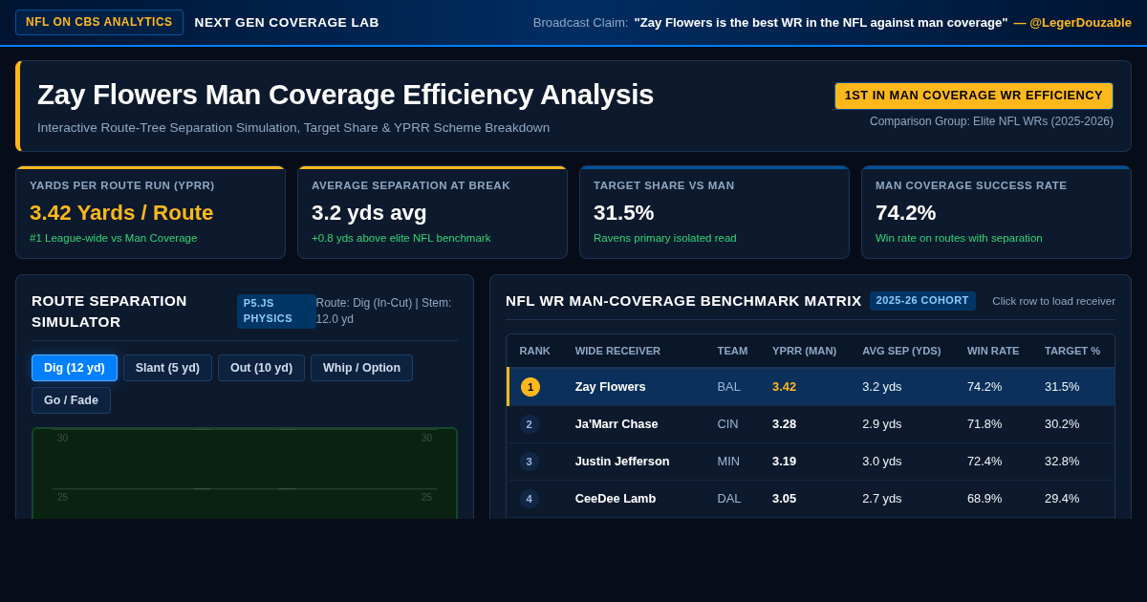
Task: Load Justin Jefferson receiver row
Action: click(811, 462)
